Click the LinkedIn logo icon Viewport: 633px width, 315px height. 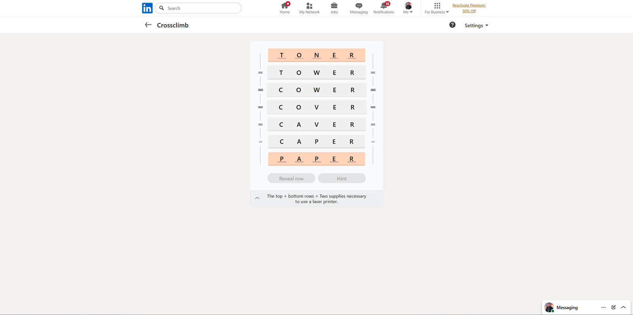[147, 8]
